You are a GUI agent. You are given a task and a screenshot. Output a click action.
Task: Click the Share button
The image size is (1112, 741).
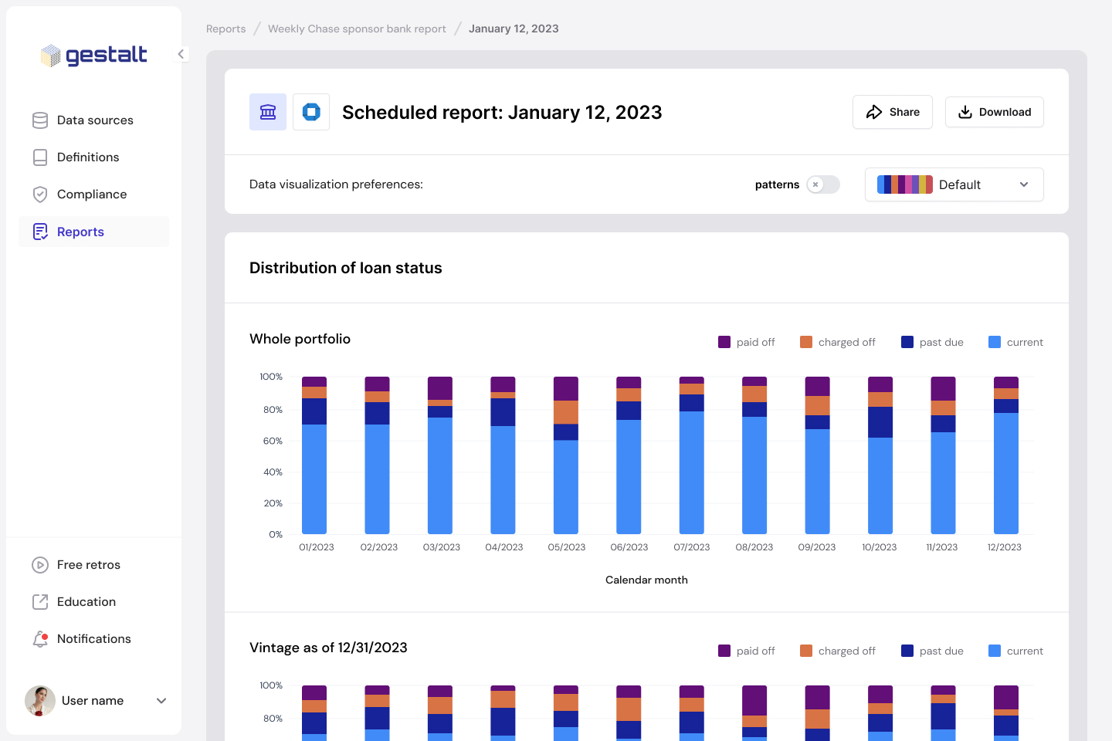(x=893, y=112)
